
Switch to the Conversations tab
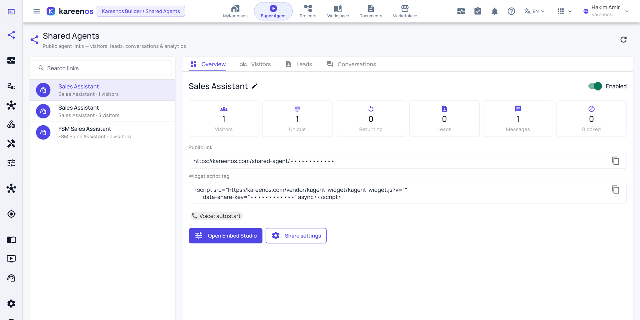351,64
